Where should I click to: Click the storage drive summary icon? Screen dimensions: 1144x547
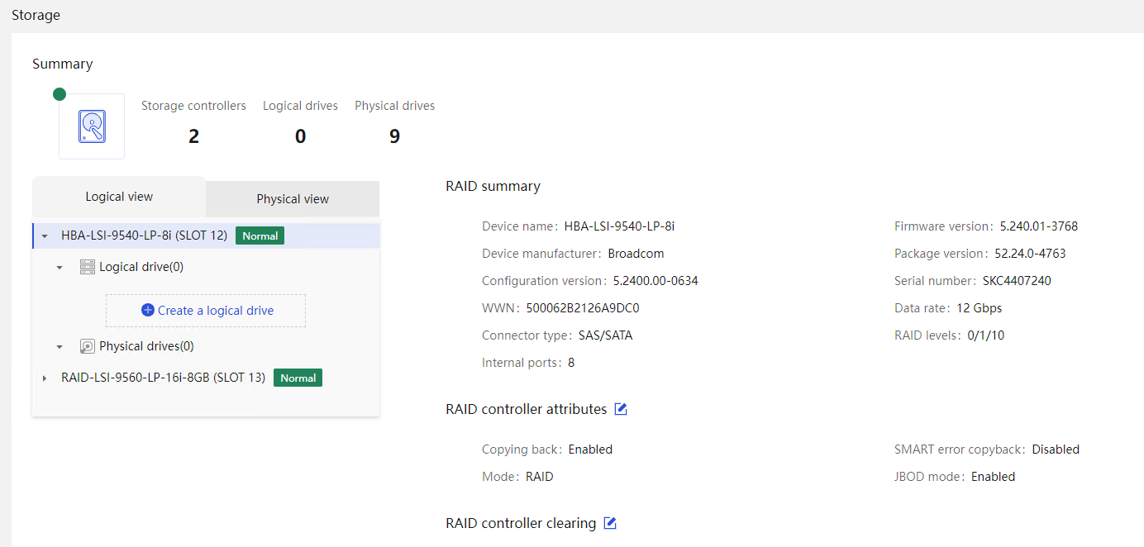pyautogui.click(x=92, y=126)
